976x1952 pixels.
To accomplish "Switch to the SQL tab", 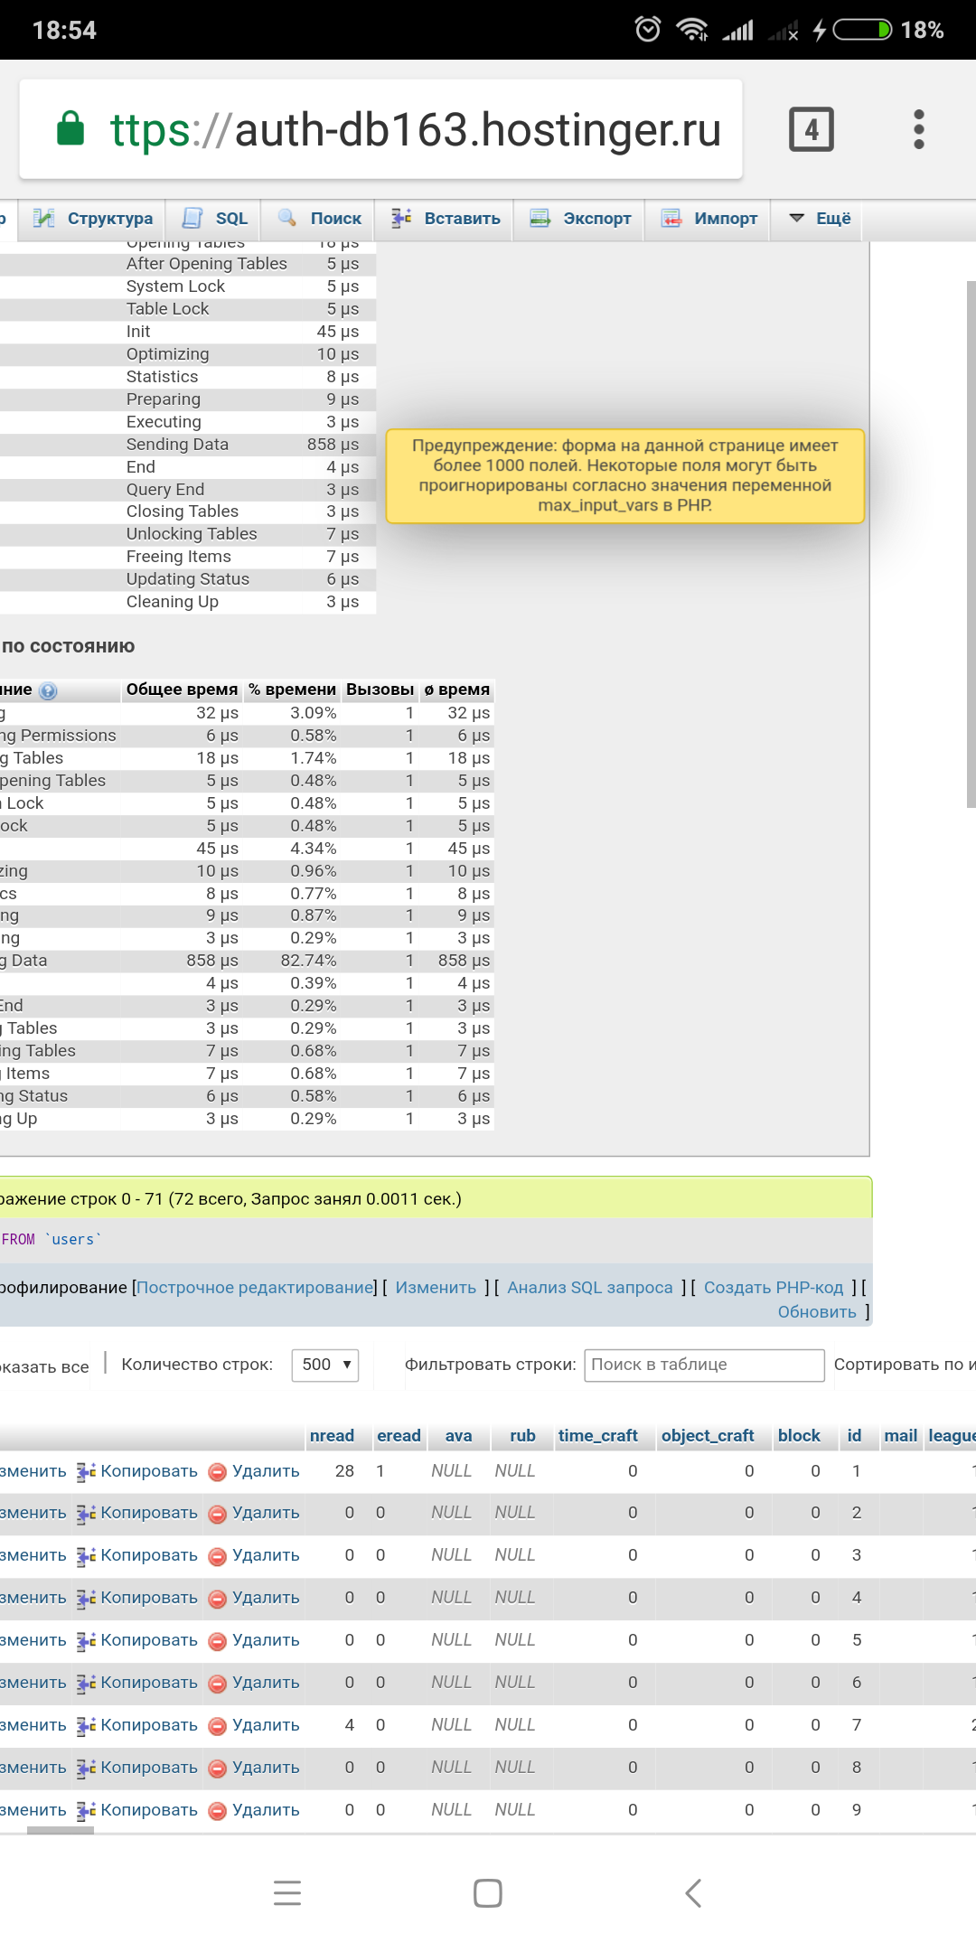I will point(216,219).
